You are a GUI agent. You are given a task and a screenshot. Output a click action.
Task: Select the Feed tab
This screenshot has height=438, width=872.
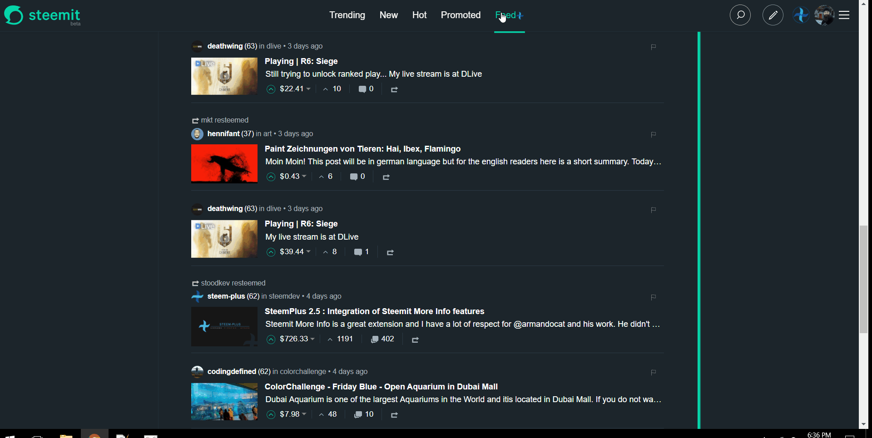(x=509, y=15)
